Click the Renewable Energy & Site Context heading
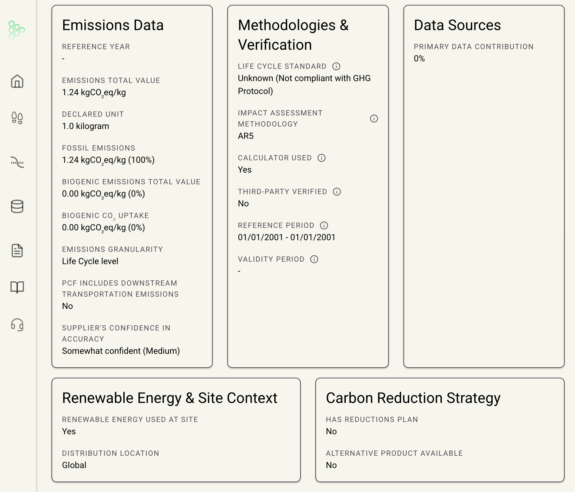Screen dimensions: 575x492 point(170,398)
